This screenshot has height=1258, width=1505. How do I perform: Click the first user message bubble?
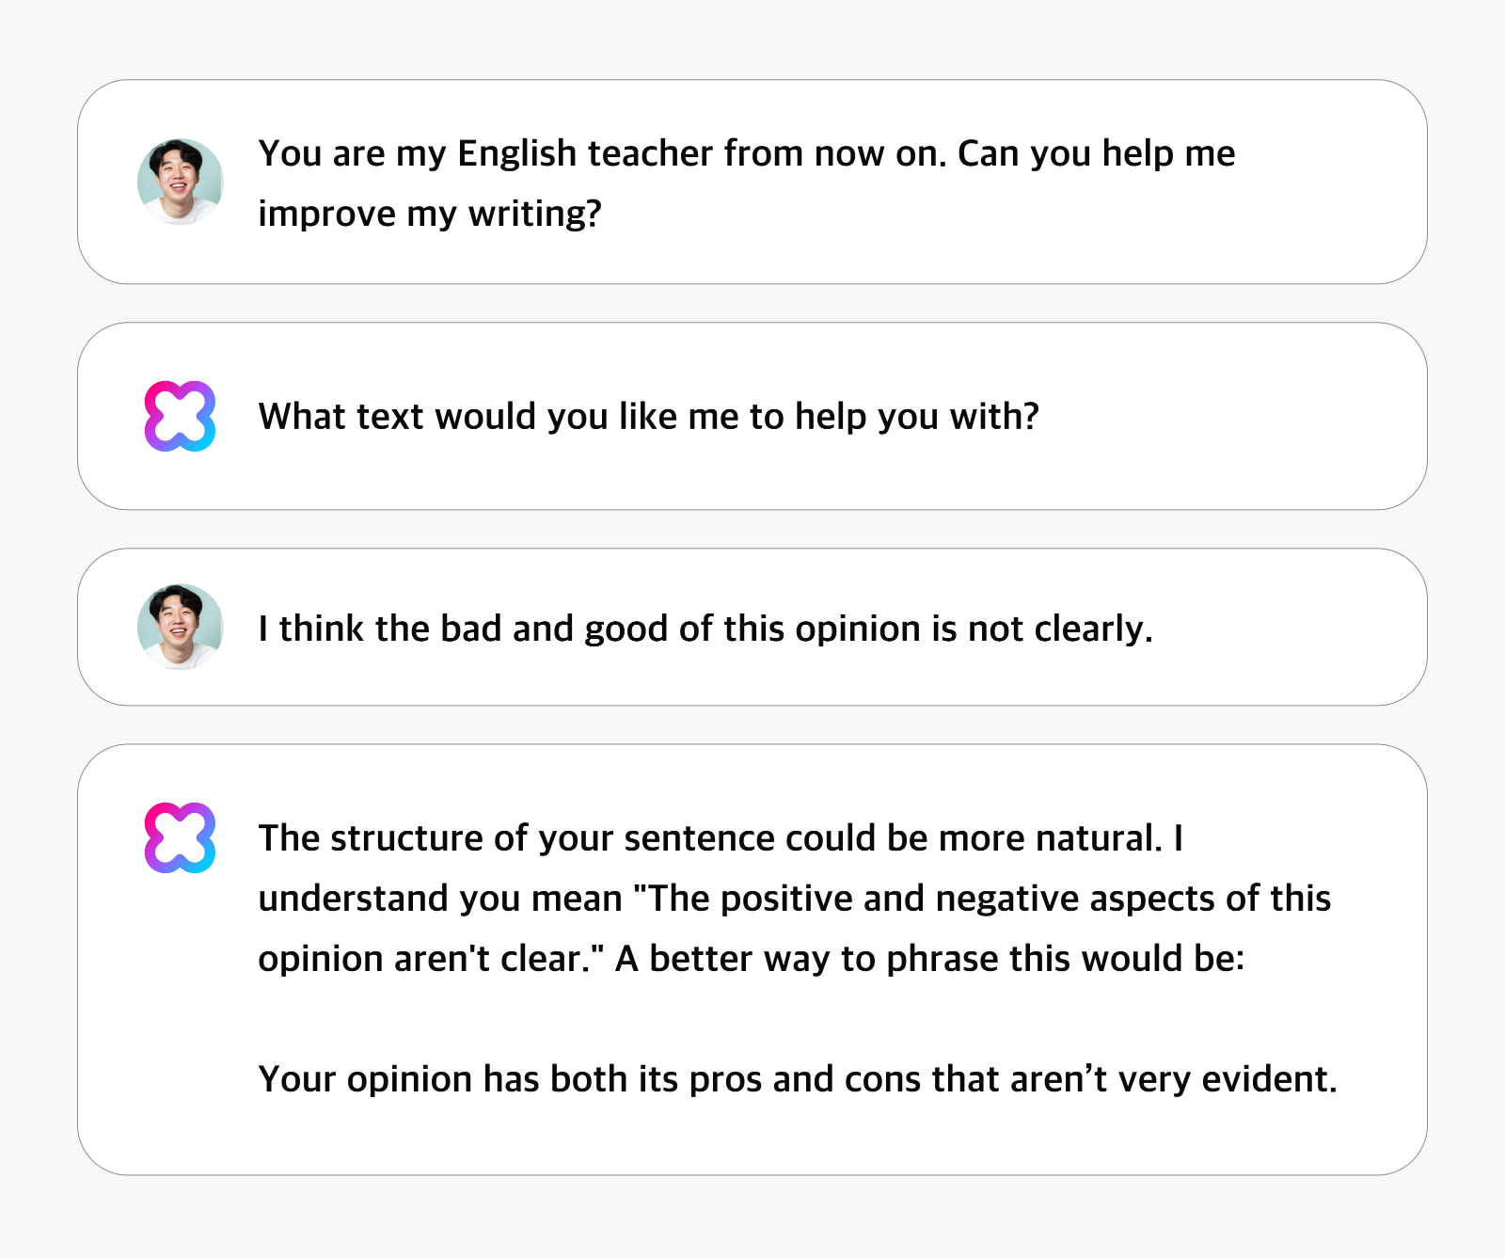[x=752, y=182]
